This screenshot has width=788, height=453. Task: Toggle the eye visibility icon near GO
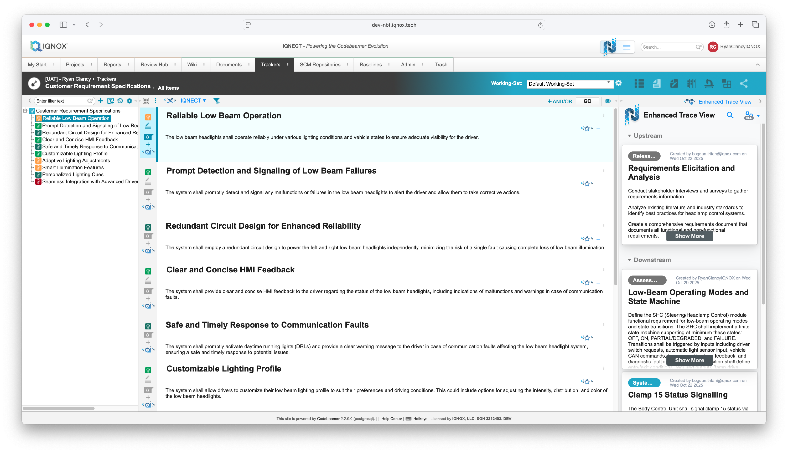coord(607,101)
